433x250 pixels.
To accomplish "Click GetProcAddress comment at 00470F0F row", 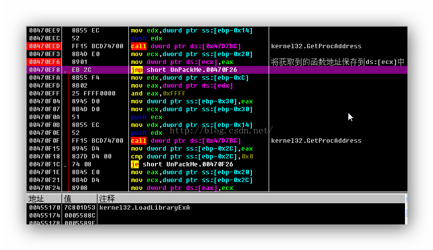I will click(x=316, y=141).
